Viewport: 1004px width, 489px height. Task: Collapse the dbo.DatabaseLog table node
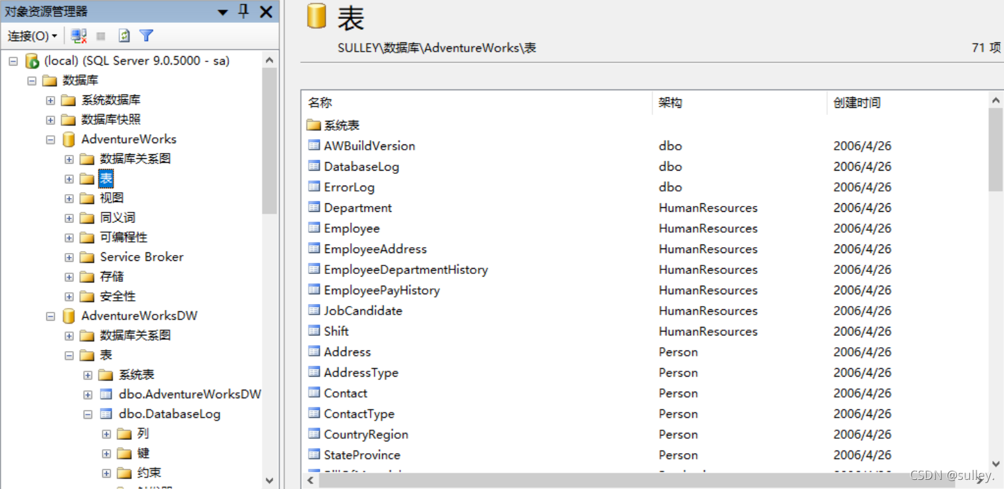point(88,414)
